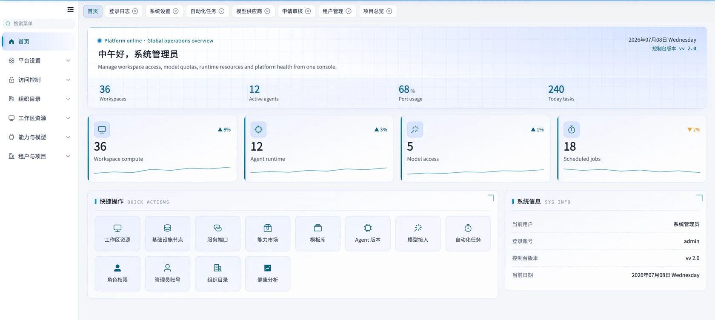Close the 系统设置 tab
Viewport: 715px width, 320px height.
click(176, 11)
